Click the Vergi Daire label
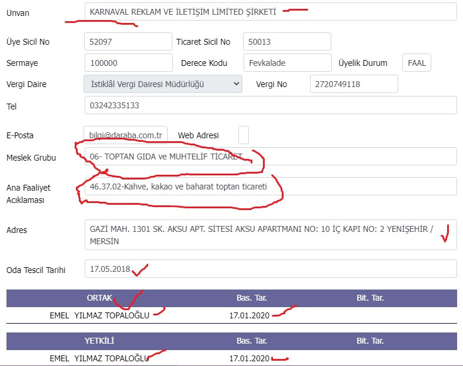463x366 pixels. (26, 84)
